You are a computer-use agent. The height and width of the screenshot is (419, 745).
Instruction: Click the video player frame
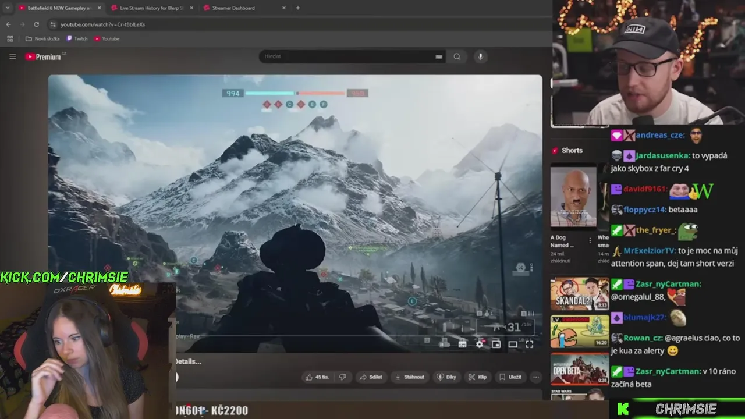tap(295, 213)
